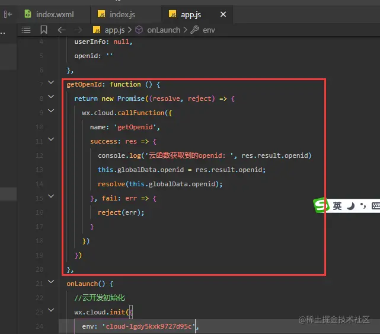Image resolution: width=380 pixels, height=334 pixels.
Task: Click the //云开发初始化 comment
Action: [x=100, y=298]
